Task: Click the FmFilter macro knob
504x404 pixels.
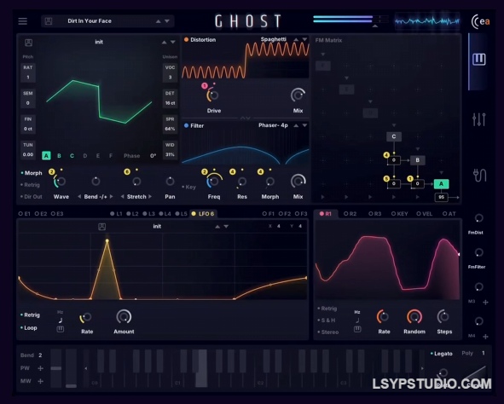Action: (478, 252)
